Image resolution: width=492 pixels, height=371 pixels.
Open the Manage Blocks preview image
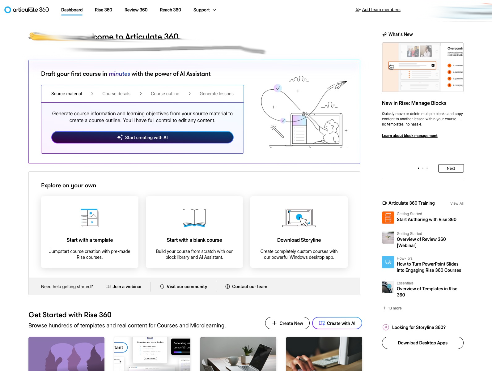pyautogui.click(x=423, y=67)
